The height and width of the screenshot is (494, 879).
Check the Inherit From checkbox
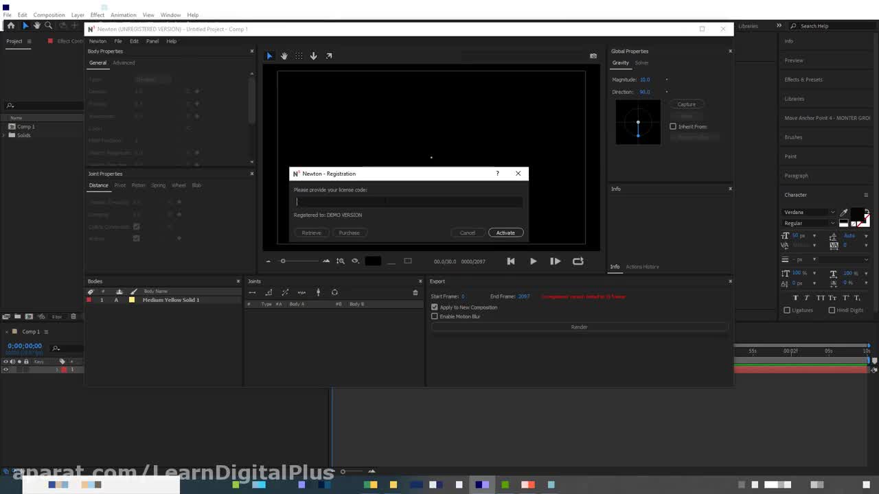pos(673,126)
